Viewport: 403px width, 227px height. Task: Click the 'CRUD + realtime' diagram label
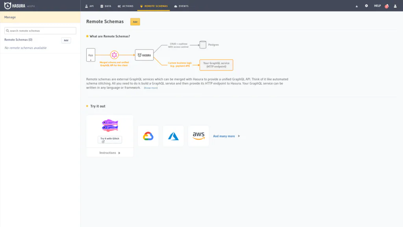(x=178, y=44)
